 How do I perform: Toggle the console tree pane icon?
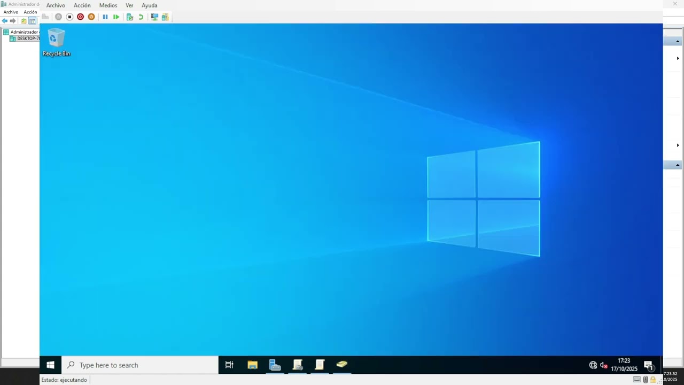click(32, 21)
